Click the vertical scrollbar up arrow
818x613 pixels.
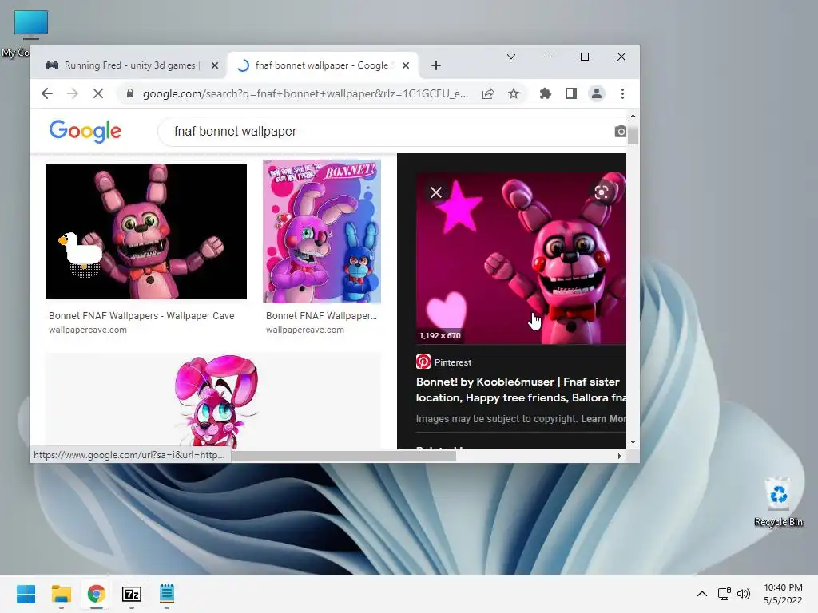click(x=633, y=116)
